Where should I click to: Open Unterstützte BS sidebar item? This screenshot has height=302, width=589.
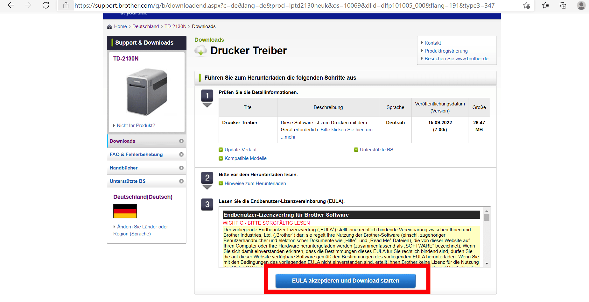coord(147,181)
